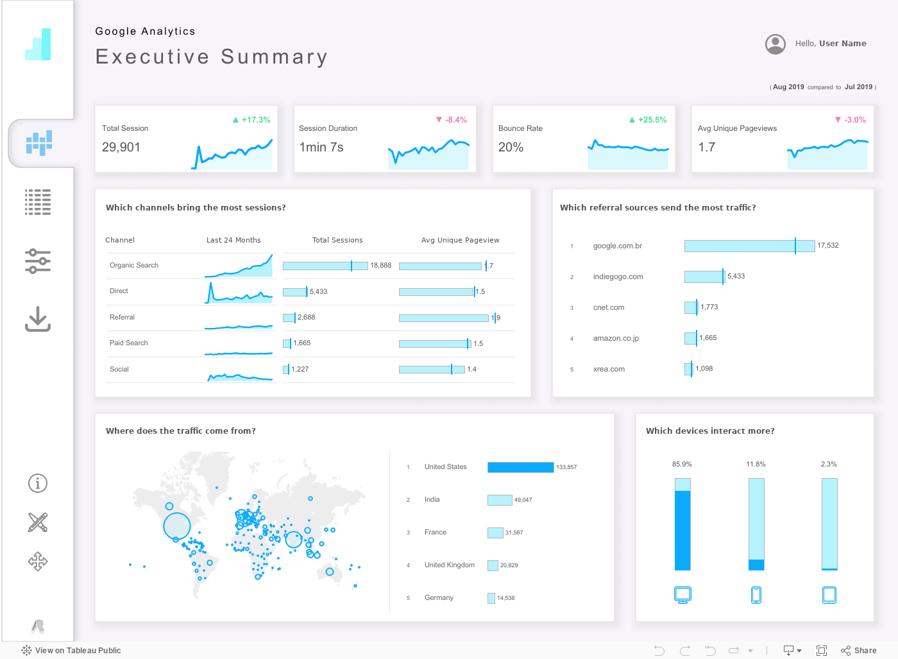Screen dimensions: 898x659
Task: Click the 11.8% mobile usage bar
Action: coord(756,524)
